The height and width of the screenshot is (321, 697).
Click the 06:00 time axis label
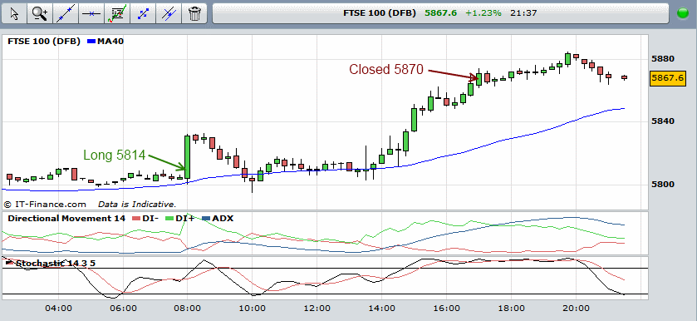tap(123, 308)
